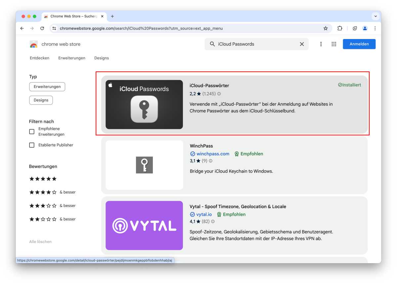Click the rating info icon for Vytal

click(x=213, y=222)
